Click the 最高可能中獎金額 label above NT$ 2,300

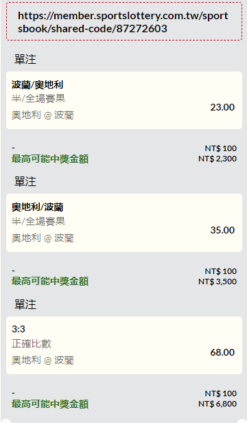[50, 159]
